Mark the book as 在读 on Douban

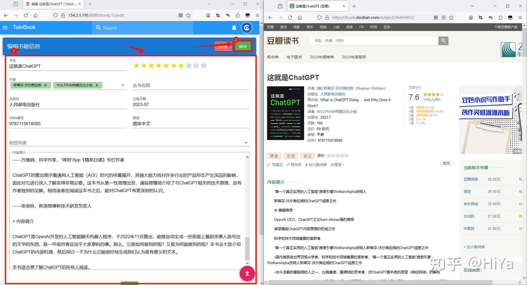point(291,156)
